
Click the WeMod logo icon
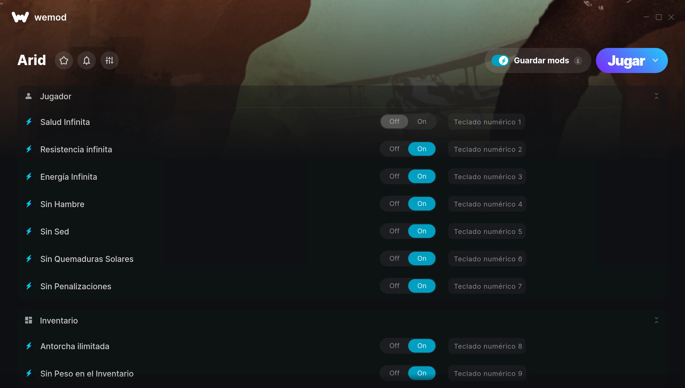point(20,17)
